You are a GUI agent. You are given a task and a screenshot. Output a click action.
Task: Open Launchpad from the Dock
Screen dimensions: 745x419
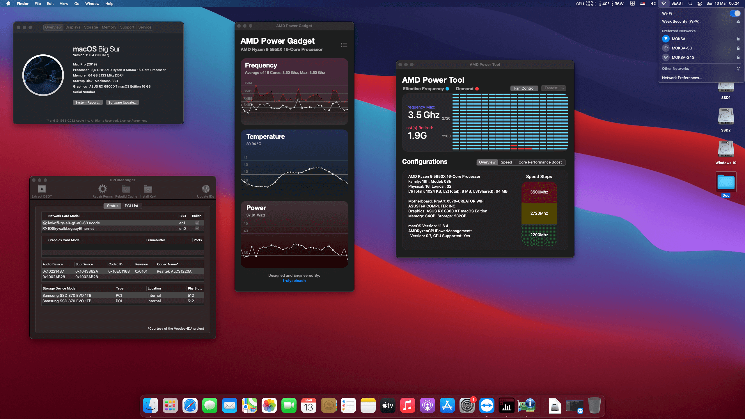[170, 405]
